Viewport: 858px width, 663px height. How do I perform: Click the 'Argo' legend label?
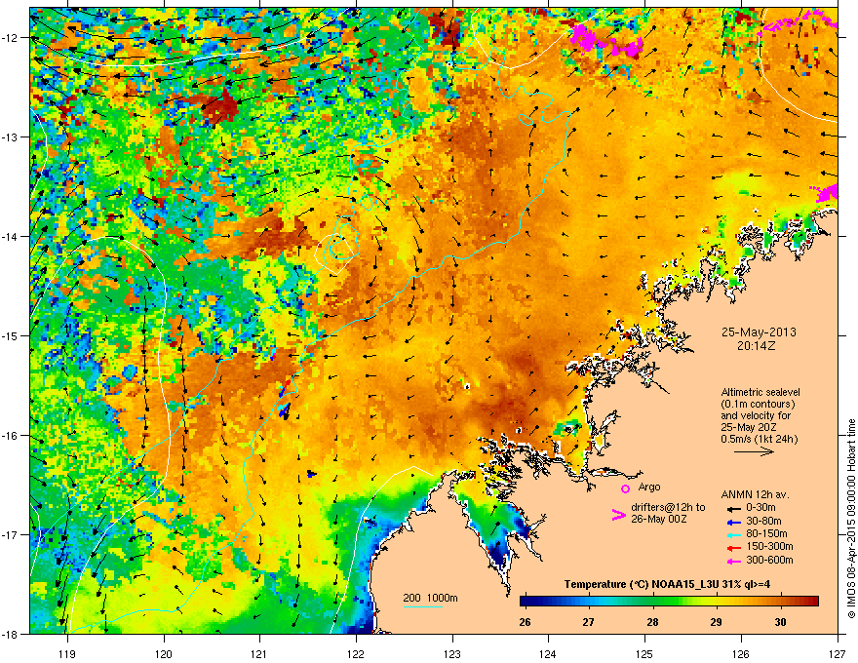point(649,487)
